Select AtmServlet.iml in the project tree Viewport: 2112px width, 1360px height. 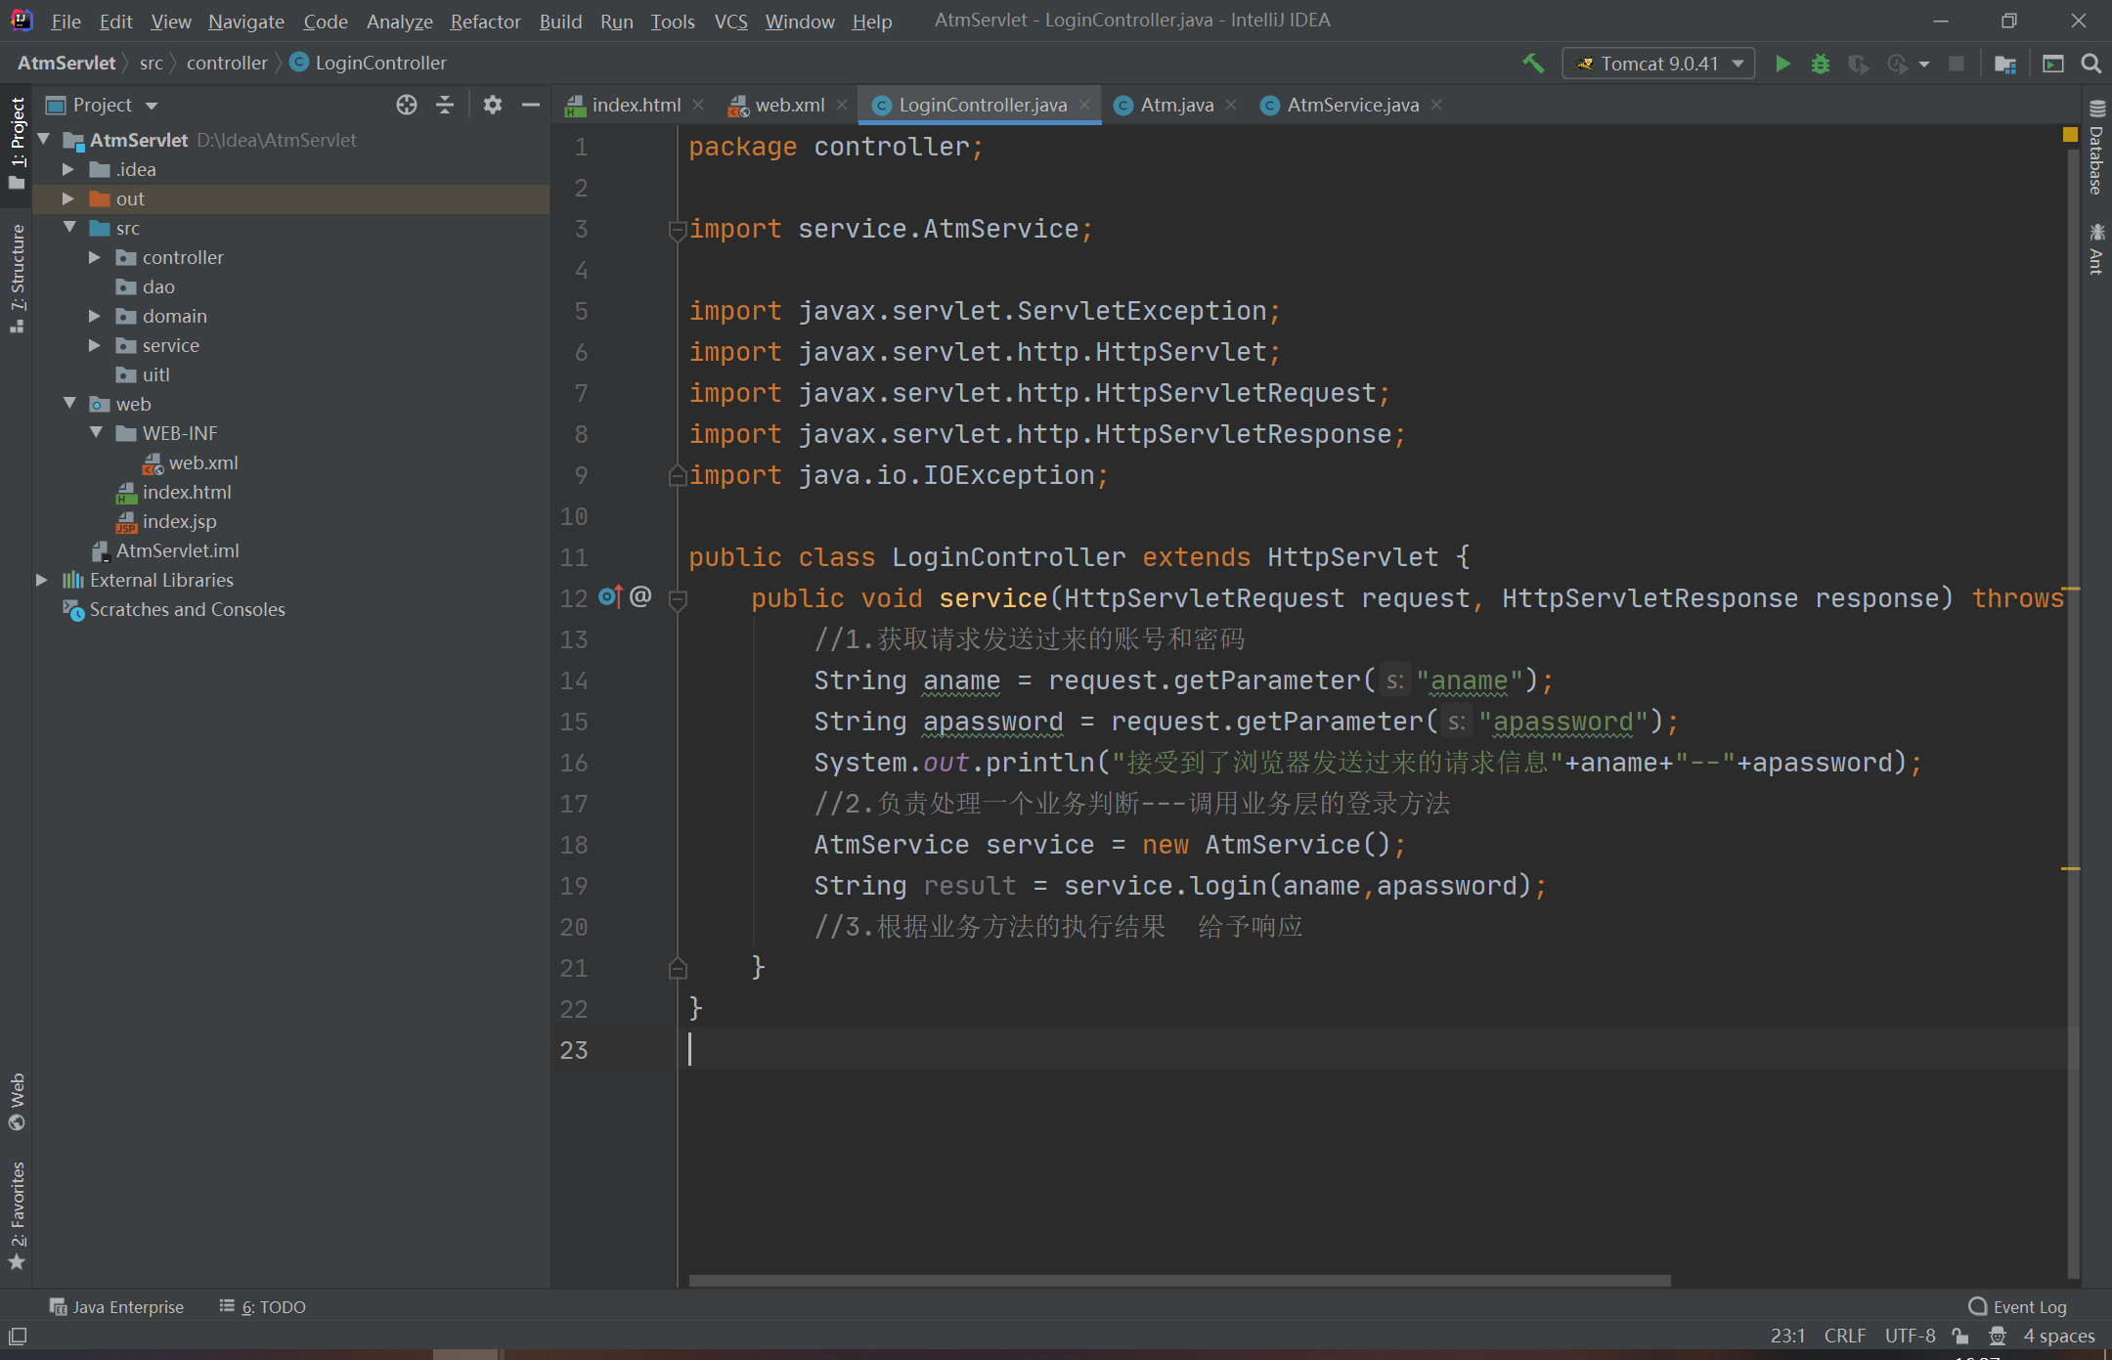(177, 550)
